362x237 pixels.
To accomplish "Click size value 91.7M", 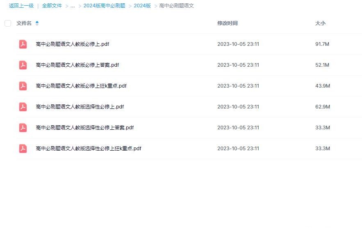I will 322,44.
